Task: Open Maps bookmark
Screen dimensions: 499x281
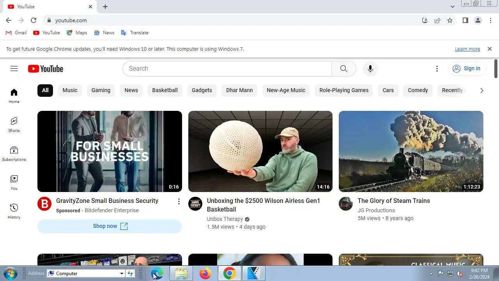Action: tap(77, 33)
